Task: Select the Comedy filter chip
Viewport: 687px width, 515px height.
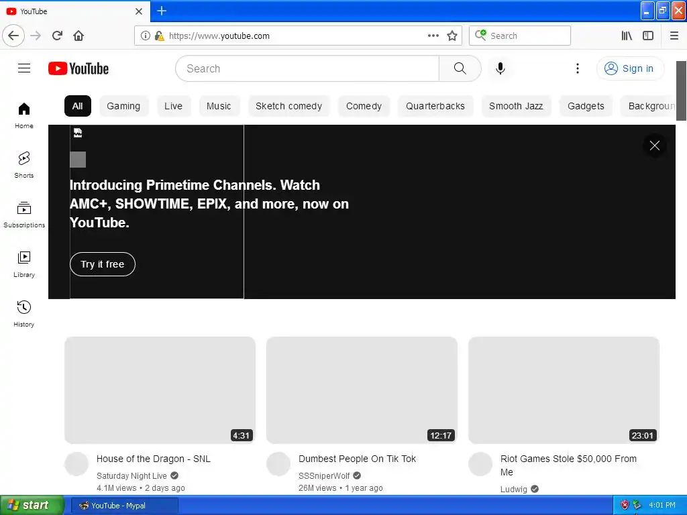Action: pyautogui.click(x=364, y=106)
